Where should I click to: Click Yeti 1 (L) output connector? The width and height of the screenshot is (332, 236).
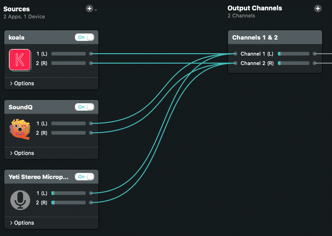point(91,193)
